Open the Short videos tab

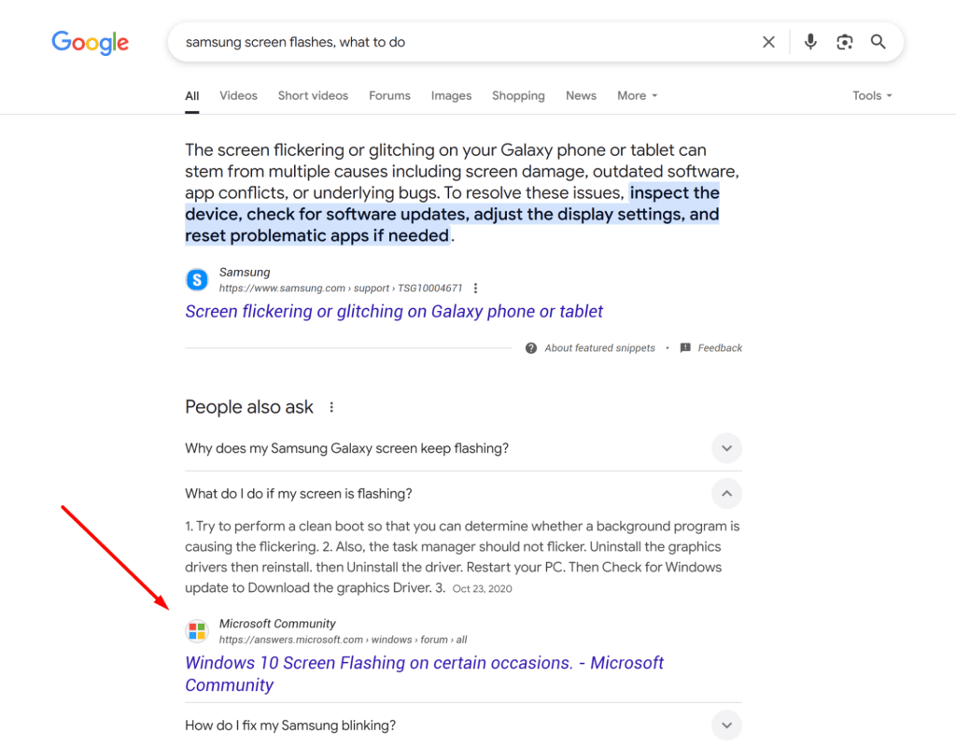(313, 96)
